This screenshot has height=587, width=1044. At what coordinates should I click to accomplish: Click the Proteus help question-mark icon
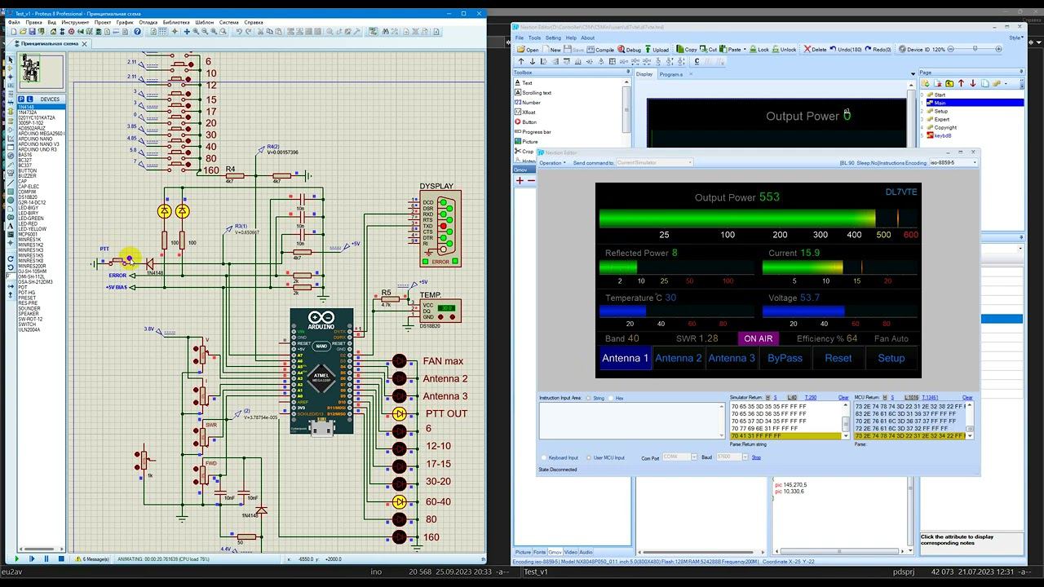138,32
